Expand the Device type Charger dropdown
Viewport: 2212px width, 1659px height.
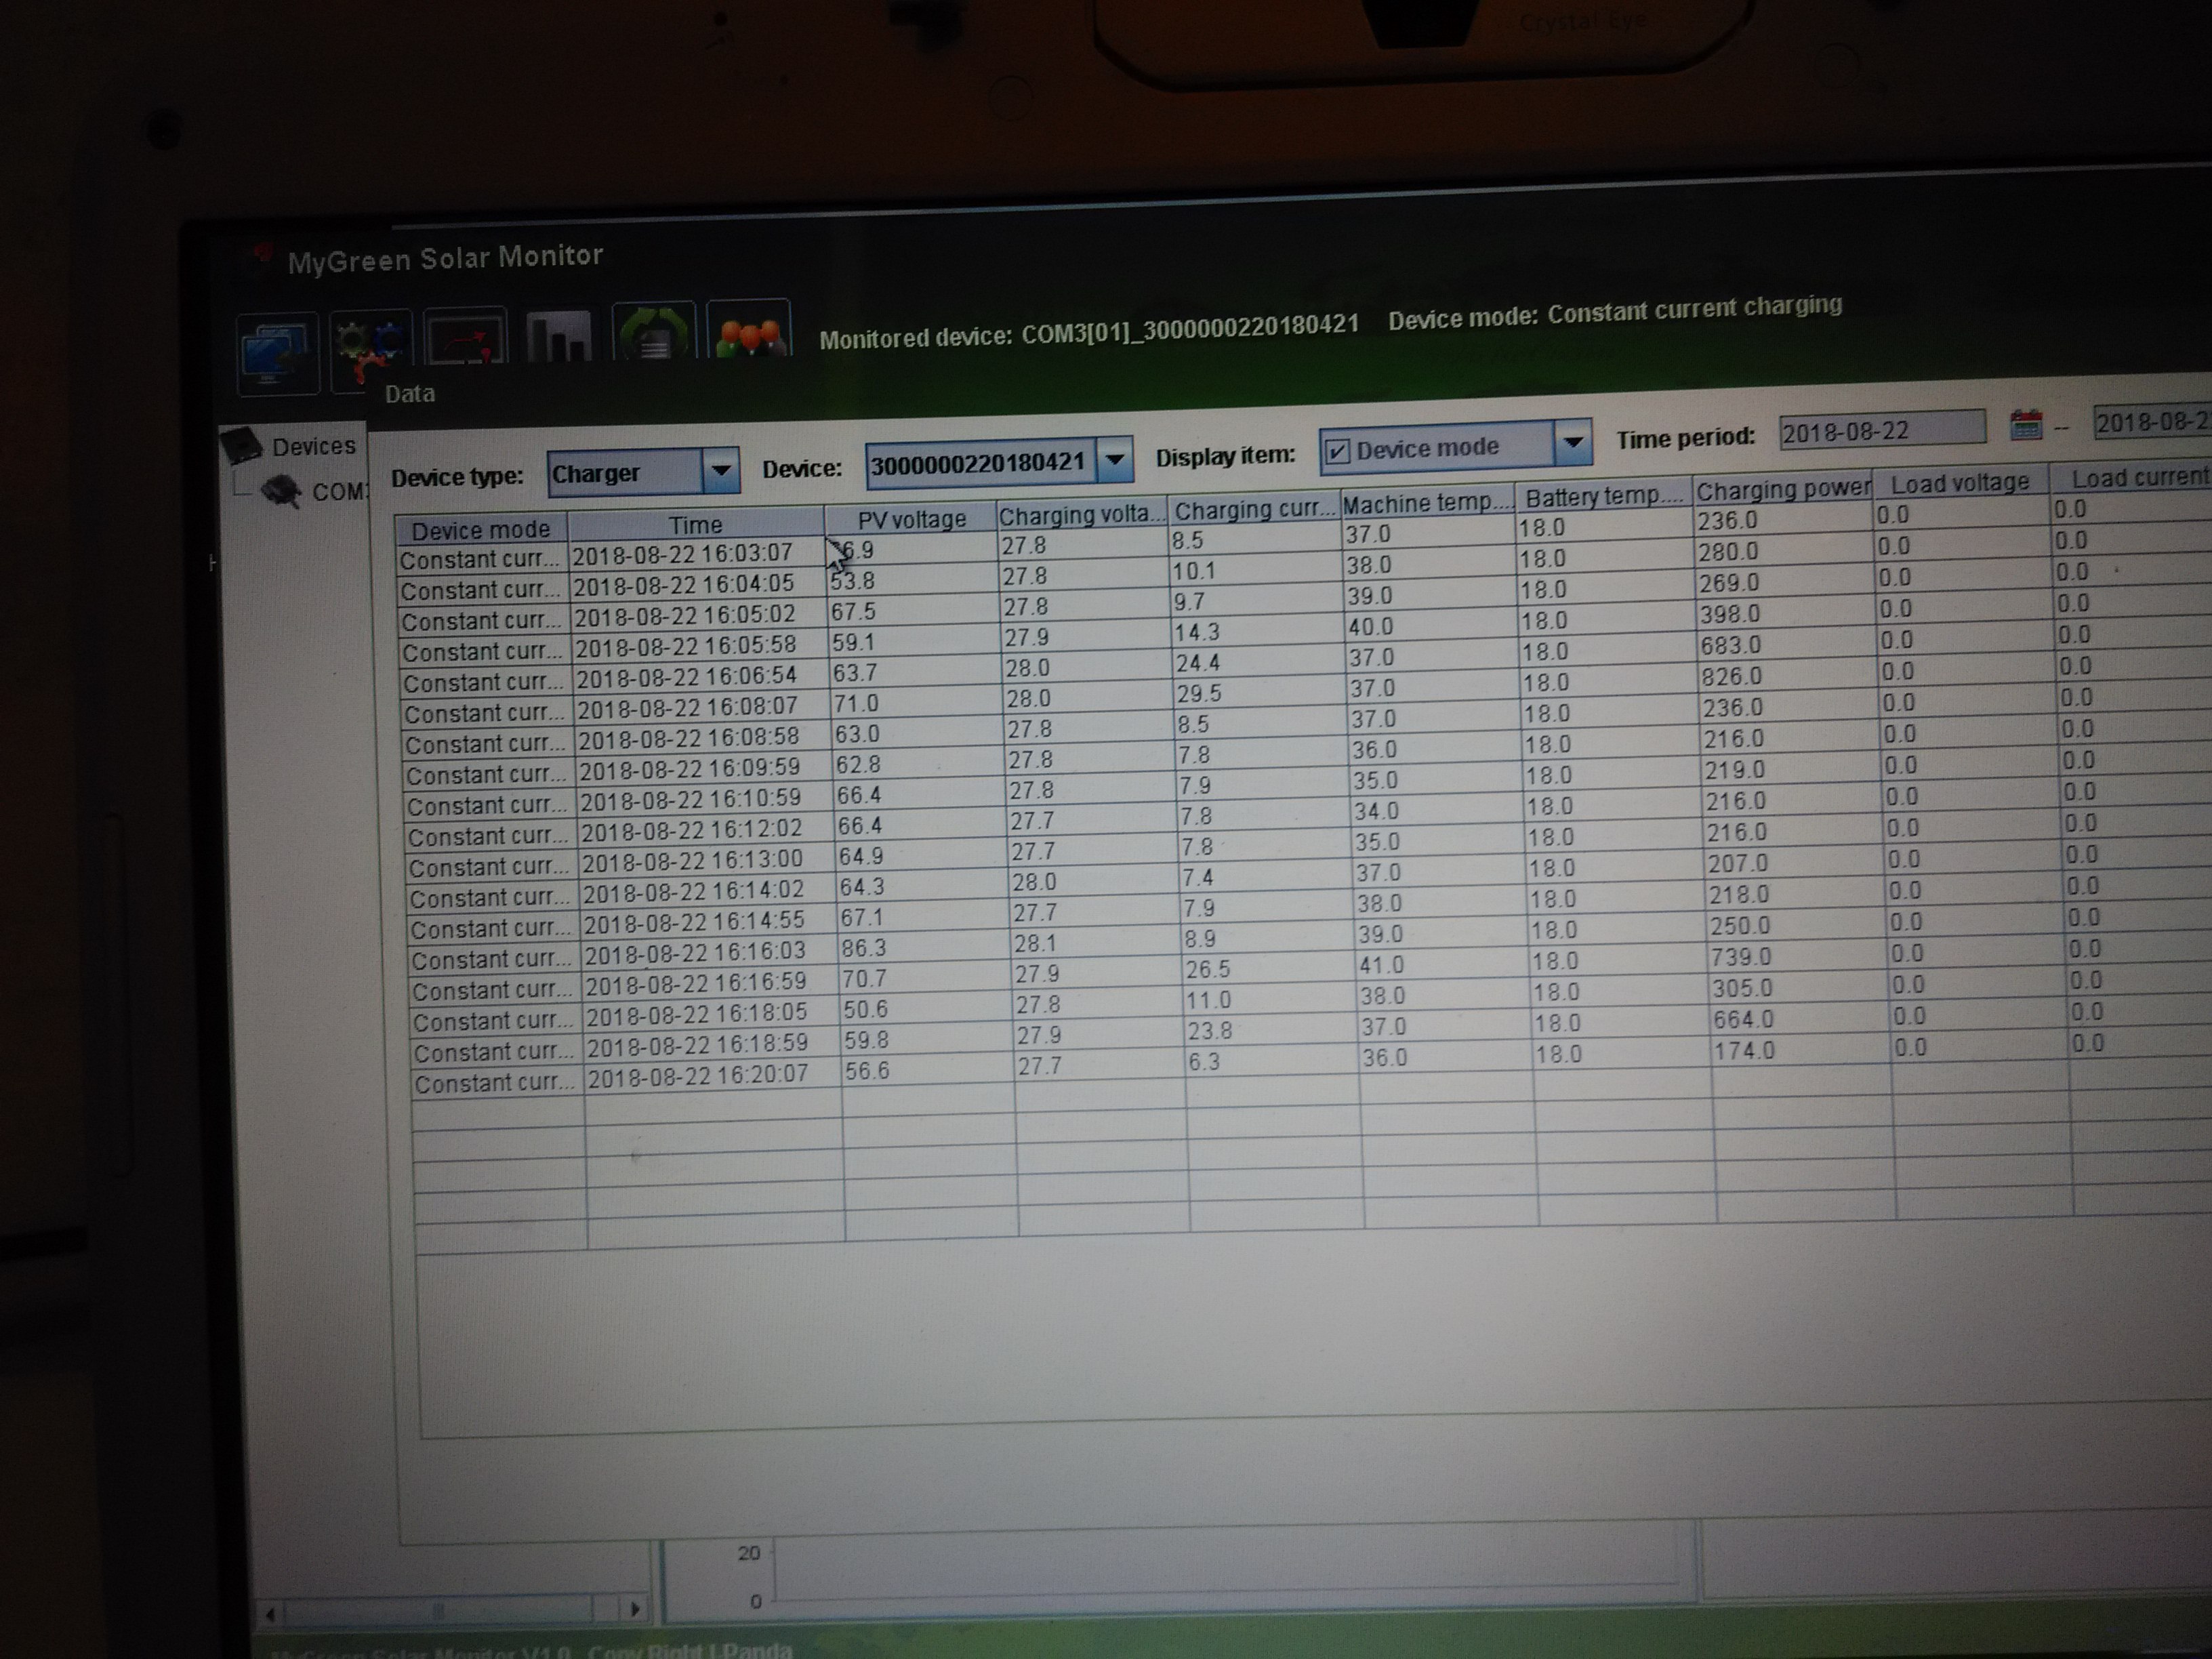[719, 470]
